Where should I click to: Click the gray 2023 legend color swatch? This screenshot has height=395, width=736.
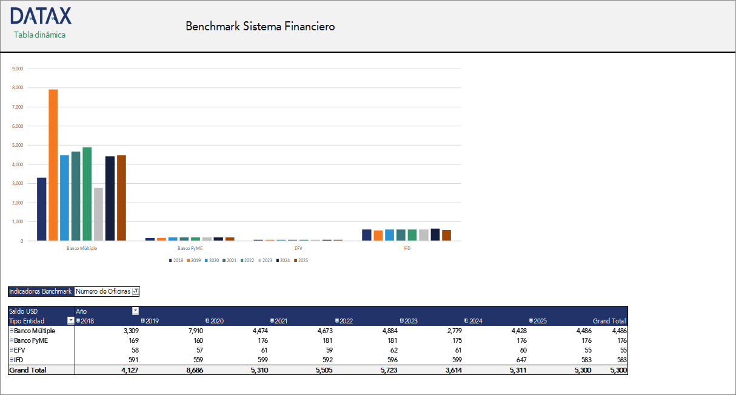pos(259,260)
